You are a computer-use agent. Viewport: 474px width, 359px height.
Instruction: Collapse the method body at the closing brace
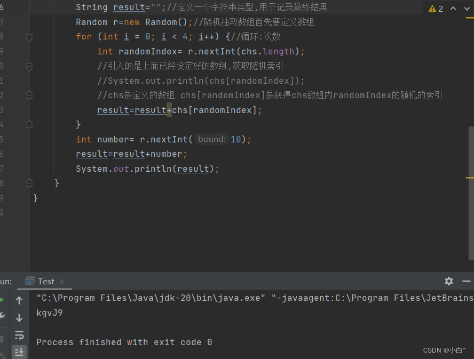click(x=29, y=183)
